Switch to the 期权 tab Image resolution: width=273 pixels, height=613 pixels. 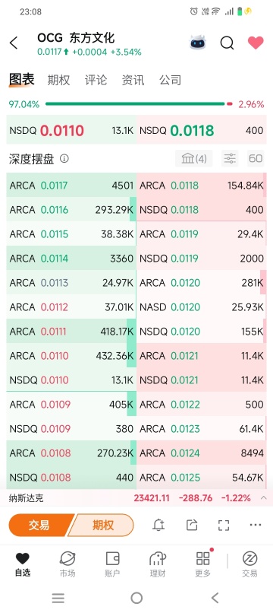point(58,80)
